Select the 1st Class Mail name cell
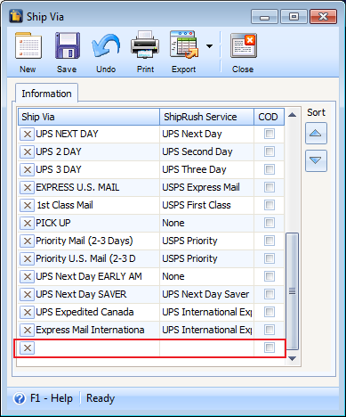 click(x=97, y=205)
